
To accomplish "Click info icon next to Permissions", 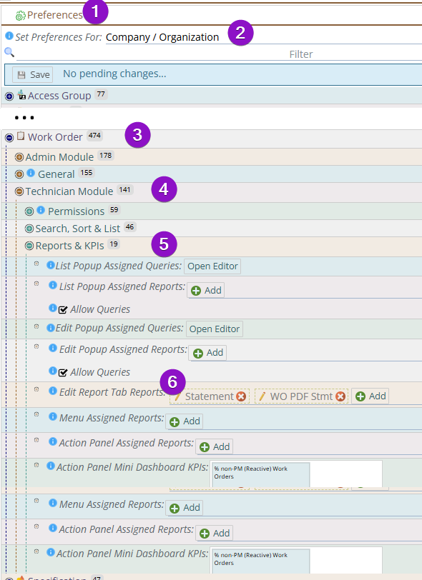I will (x=41, y=210).
